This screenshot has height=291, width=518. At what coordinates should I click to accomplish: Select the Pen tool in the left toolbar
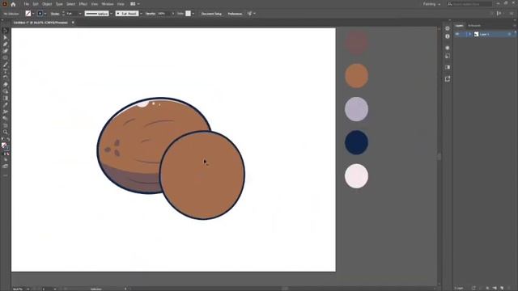tap(6, 44)
